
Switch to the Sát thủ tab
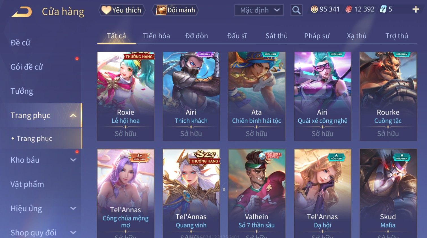click(277, 36)
